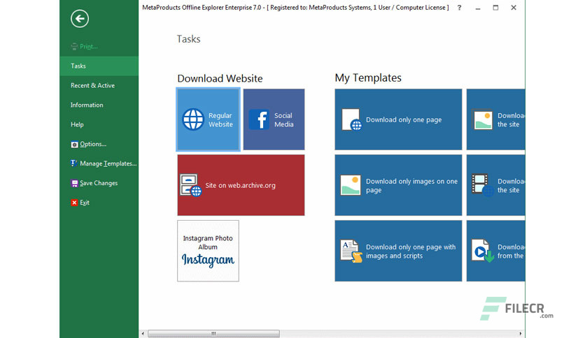Open the Tasks section in sidebar

pos(99,66)
